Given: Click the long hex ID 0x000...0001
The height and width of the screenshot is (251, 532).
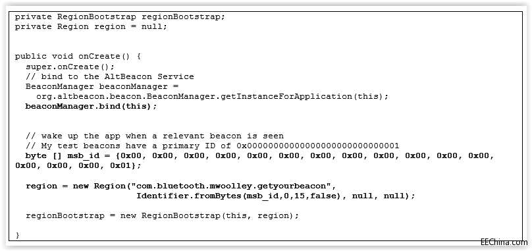Looking at the screenshot, I should tap(318, 146).
